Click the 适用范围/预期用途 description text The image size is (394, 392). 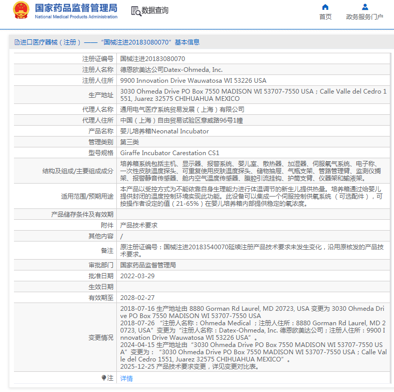(251, 196)
